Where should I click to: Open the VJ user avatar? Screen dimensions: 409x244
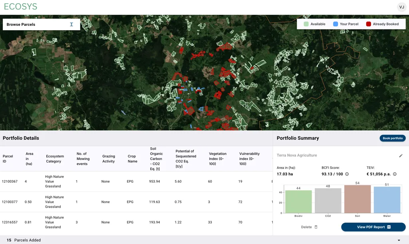click(x=401, y=7)
